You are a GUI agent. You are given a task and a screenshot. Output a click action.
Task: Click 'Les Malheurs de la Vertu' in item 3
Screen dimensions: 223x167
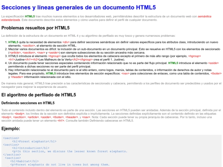[55, 59]
